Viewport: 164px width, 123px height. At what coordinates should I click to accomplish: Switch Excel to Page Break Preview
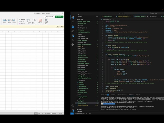click(x=43, y=113)
